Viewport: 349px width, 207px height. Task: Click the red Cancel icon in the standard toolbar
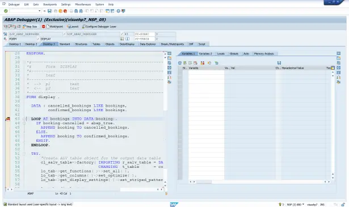click(65, 11)
